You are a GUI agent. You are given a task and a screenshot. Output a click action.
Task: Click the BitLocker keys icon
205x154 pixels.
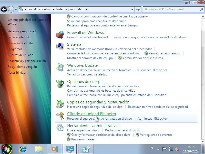[60, 116]
